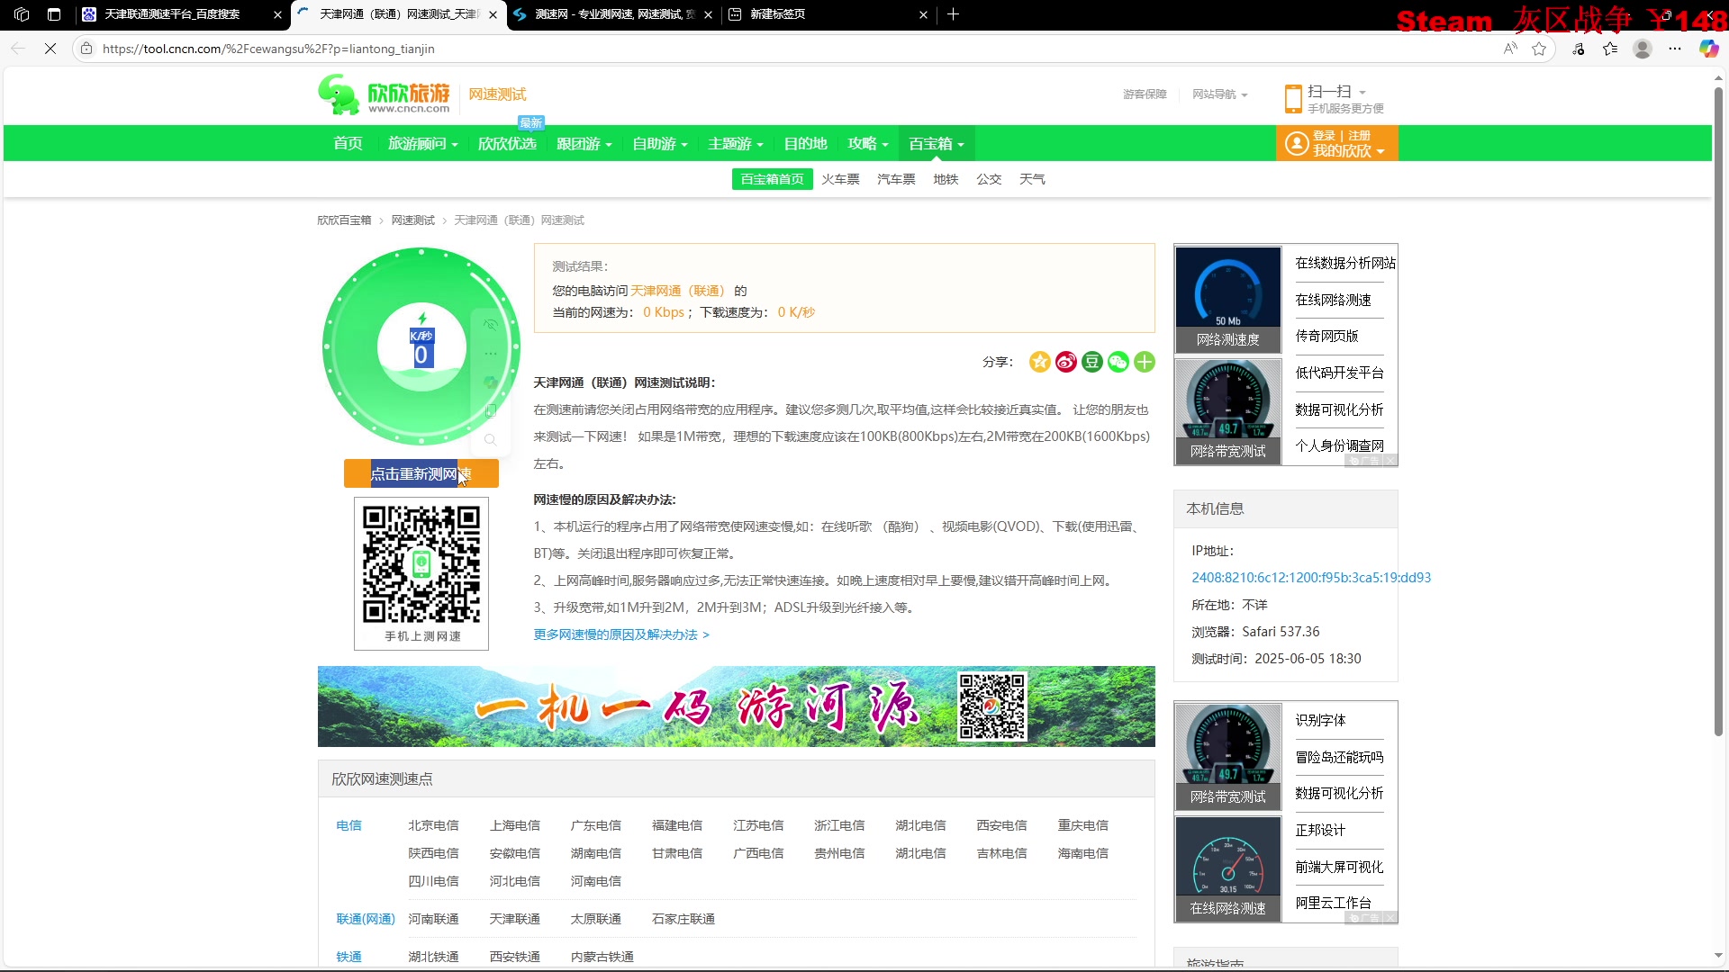Click the 游客保障 link
Image resolution: width=1729 pixels, height=972 pixels.
(1145, 94)
